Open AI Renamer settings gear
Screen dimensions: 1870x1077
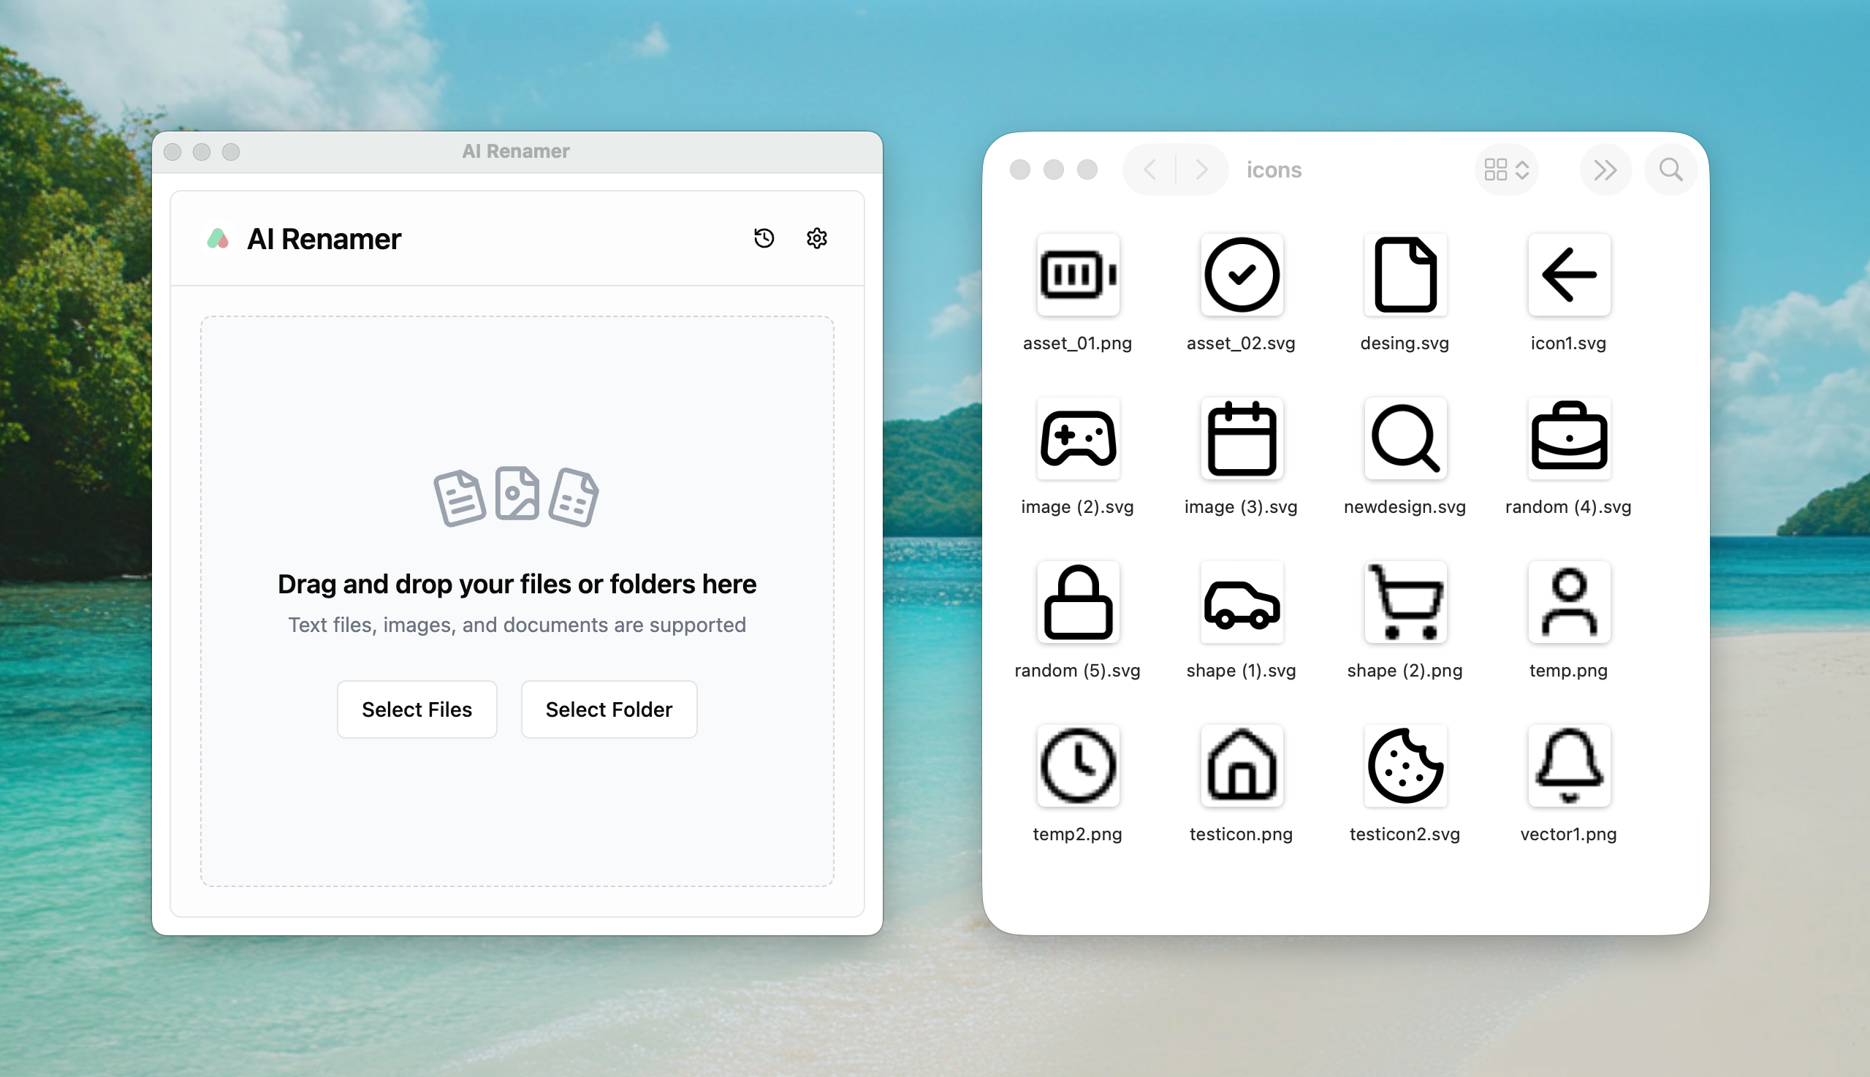point(816,238)
